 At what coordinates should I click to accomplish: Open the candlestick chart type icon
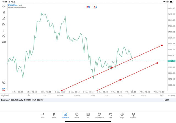pyautogui.click(x=4, y=12)
